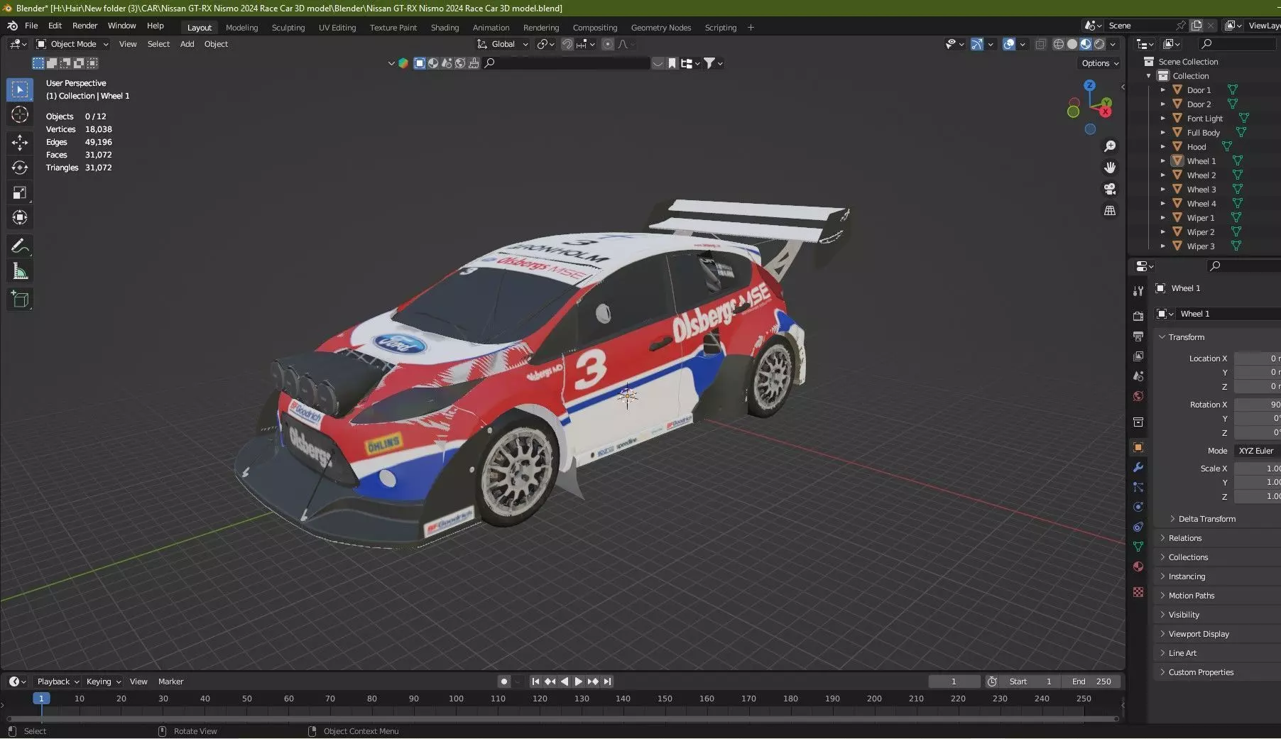
Task: Click the pan view hand icon
Action: (x=1109, y=168)
